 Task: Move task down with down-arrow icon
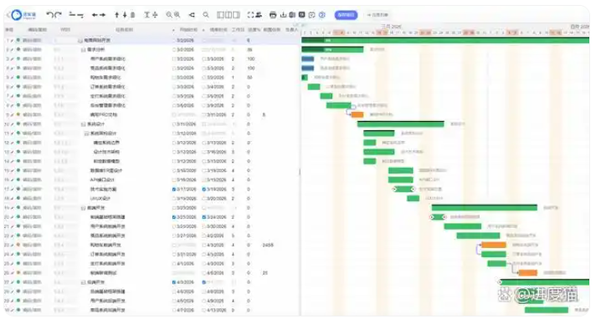(124, 15)
